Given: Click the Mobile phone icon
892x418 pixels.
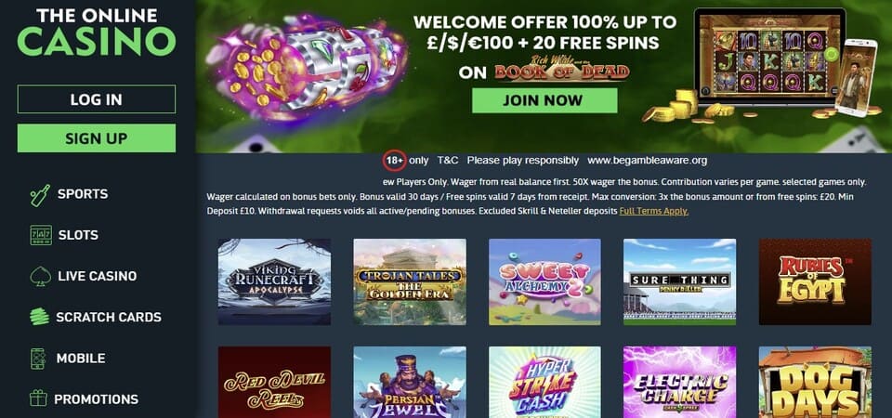Looking at the screenshot, I should tap(37, 359).
